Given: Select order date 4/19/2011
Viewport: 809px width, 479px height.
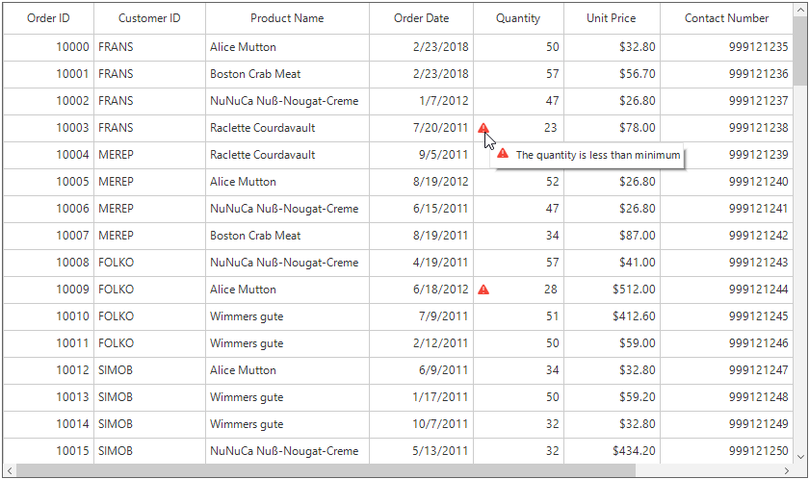Looking at the screenshot, I should 422,263.
